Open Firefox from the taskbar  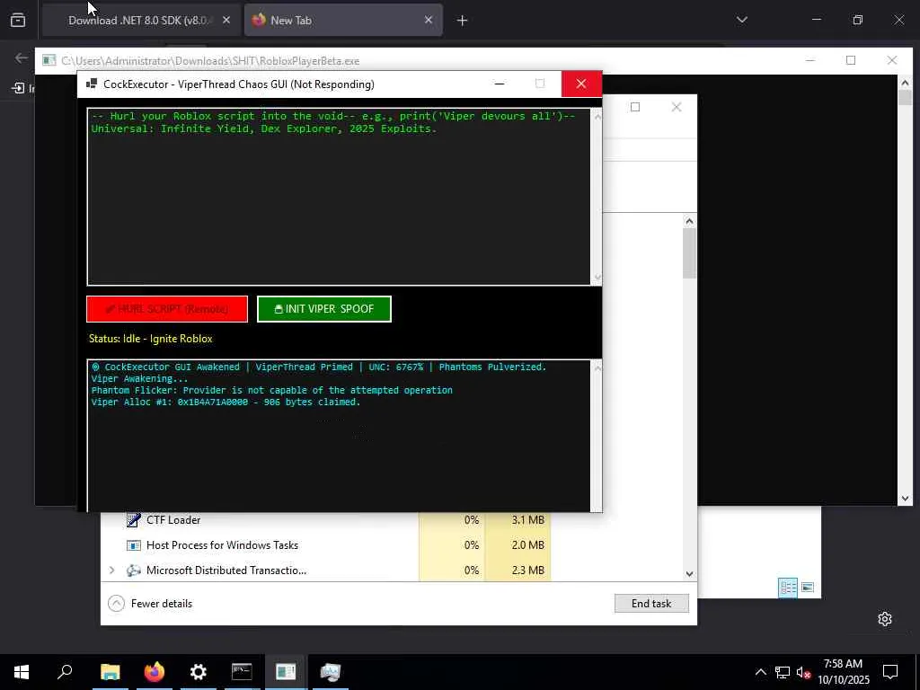point(154,672)
